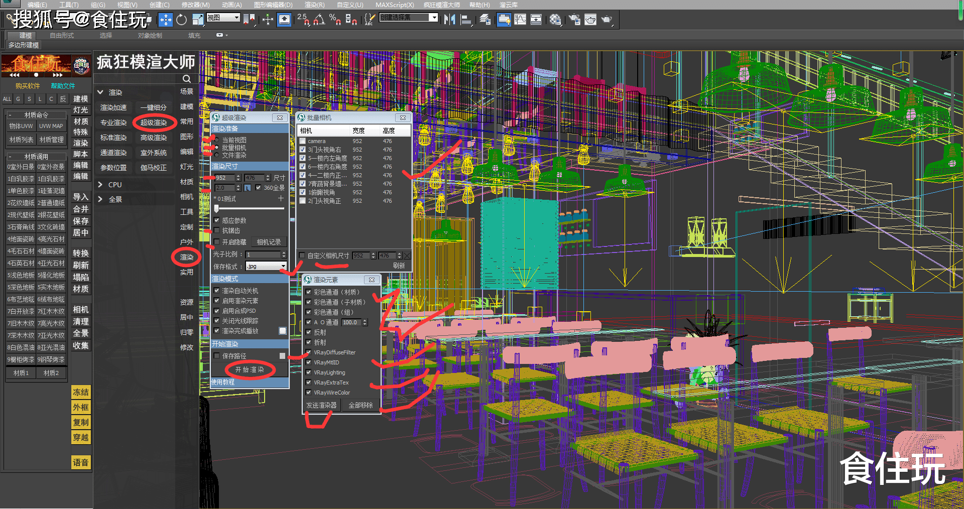Viewport: 964px width, 509px height.
Task: Click the plus icon beside 01测试 preset
Action: tap(281, 199)
